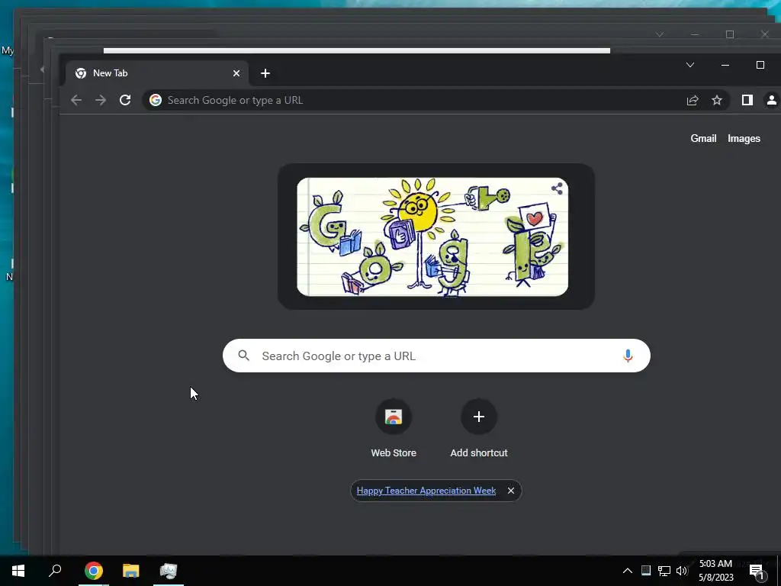Click the Search Google or type a URL box
The image size is (781, 586).
coord(436,356)
